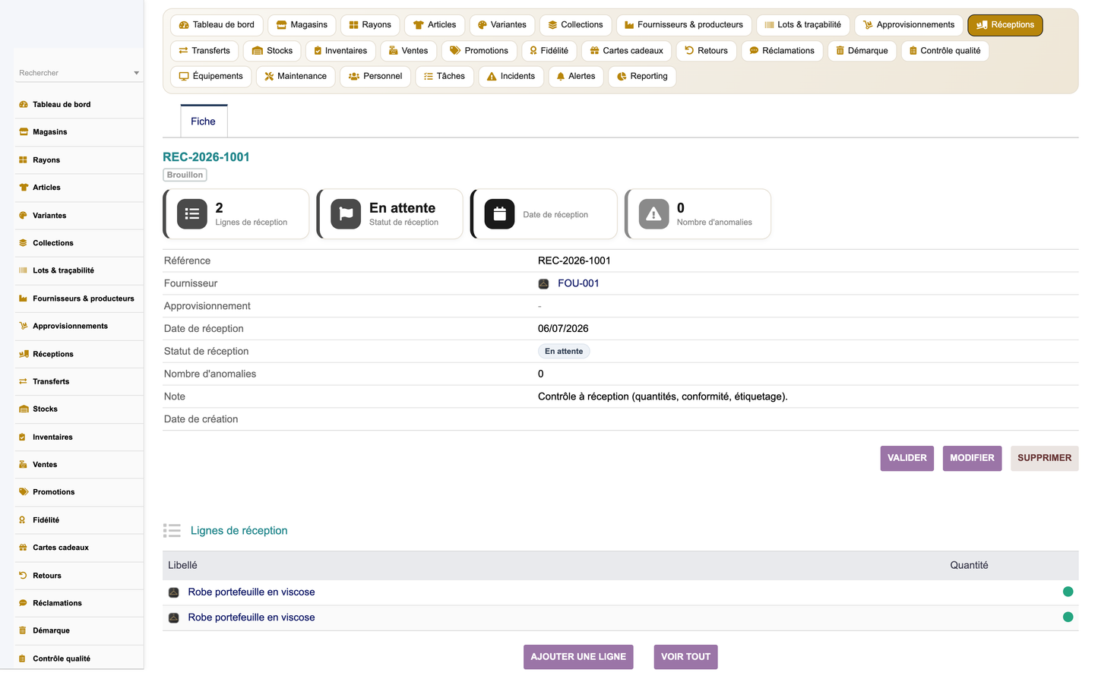Open Magasins from the sidebar store icon
The image size is (1098, 679).
[23, 132]
